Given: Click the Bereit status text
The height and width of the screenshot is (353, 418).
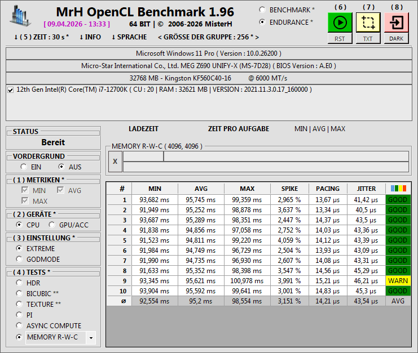Looking at the screenshot, I should pyautogui.click(x=53, y=142).
